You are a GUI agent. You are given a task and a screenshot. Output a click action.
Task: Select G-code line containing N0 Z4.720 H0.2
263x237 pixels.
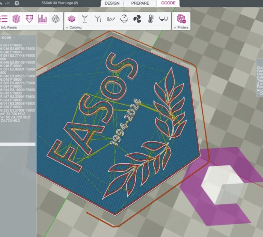15,117
